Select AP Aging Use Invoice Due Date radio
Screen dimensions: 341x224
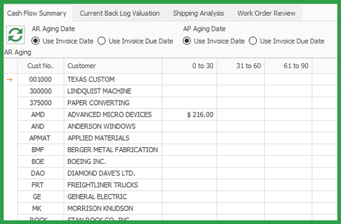(253, 41)
